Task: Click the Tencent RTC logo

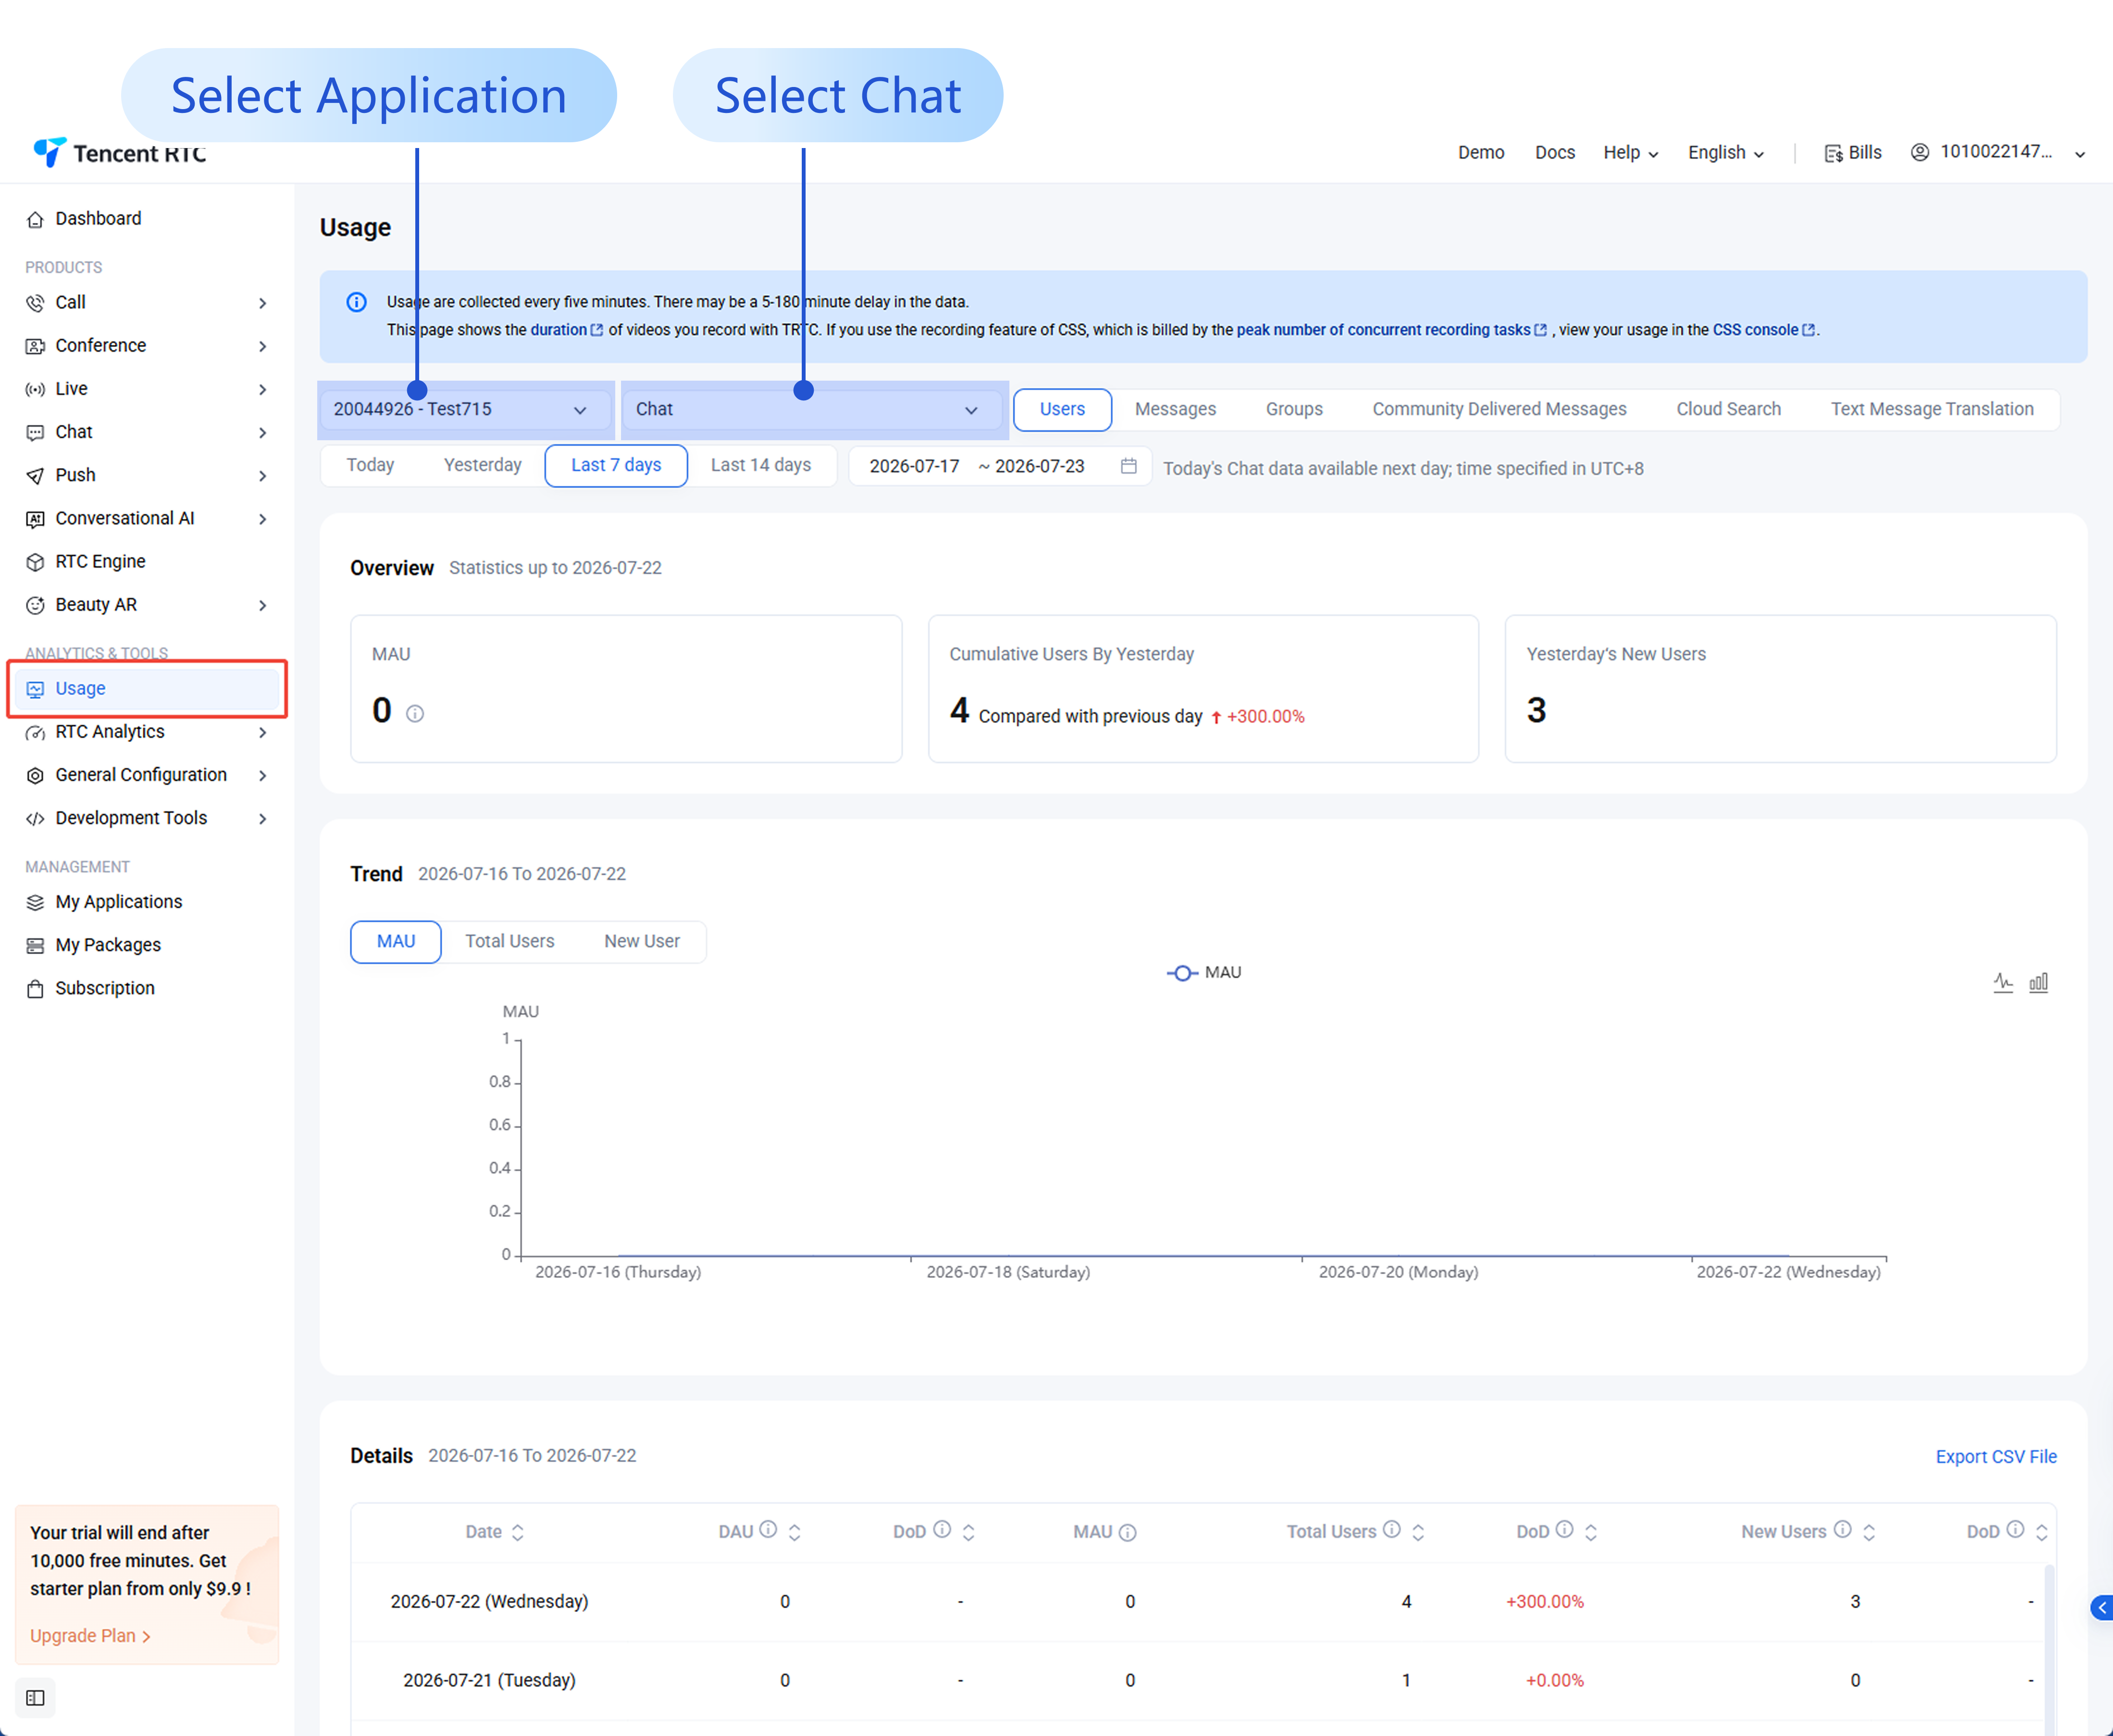Action: pos(120,152)
